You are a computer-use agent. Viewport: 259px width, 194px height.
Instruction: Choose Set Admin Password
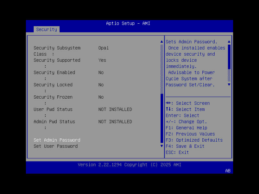coord(57,140)
